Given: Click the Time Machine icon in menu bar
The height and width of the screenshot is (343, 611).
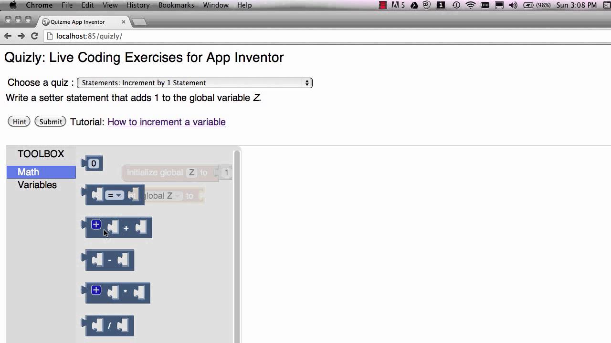Looking at the screenshot, I should (x=456, y=5).
